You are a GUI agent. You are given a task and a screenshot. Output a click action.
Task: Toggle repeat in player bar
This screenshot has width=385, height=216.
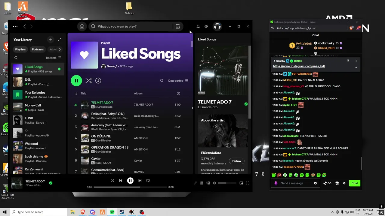(148, 181)
